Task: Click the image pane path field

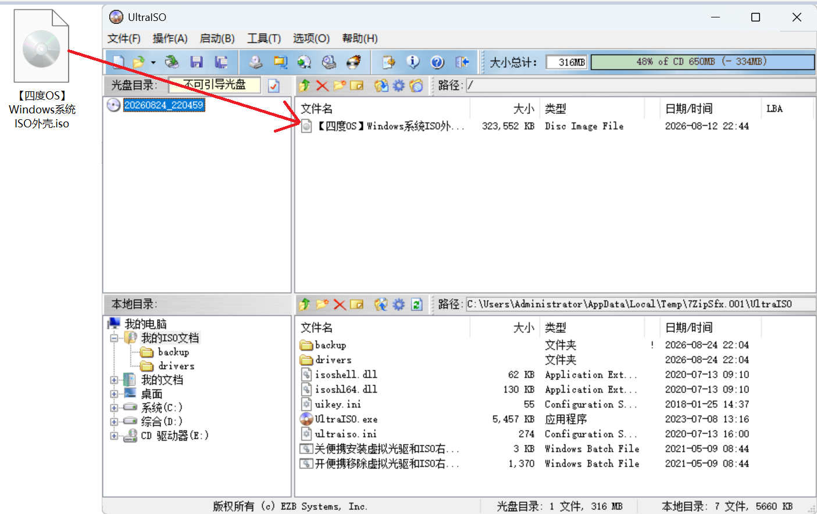Action: pos(641,85)
